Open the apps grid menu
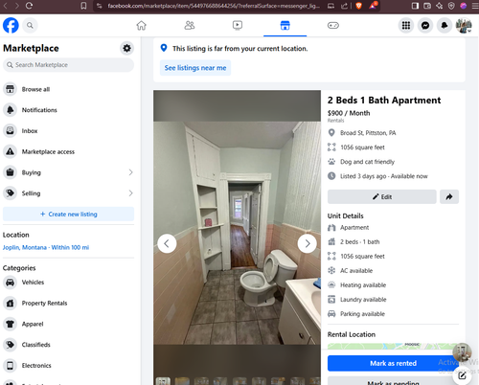Viewport: 479px width, 385px height. 406,25
